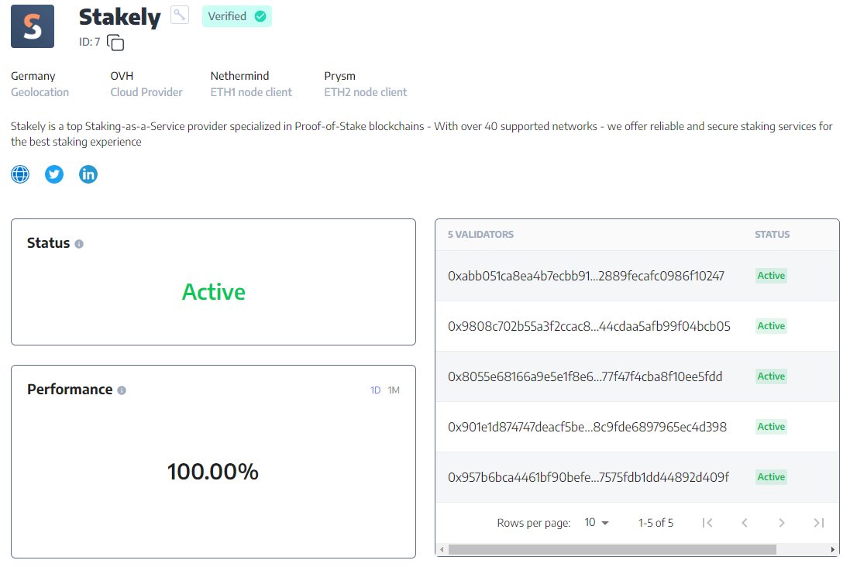Go to first page of validators
This screenshot has width=850, height=567.
pyautogui.click(x=707, y=523)
